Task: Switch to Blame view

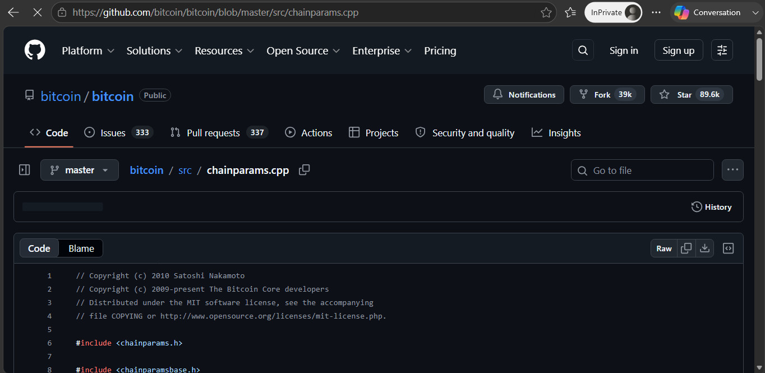Action: pyautogui.click(x=81, y=248)
